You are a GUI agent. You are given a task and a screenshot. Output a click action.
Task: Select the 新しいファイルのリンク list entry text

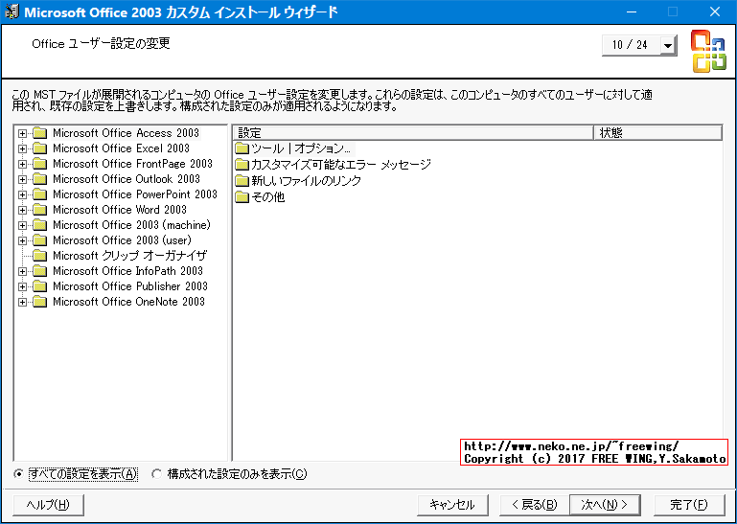point(306,180)
